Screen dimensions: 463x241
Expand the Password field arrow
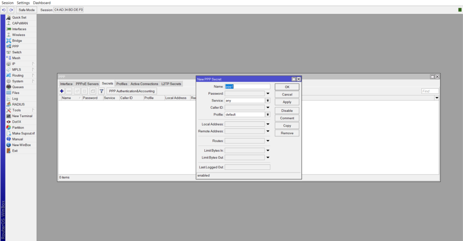click(268, 93)
